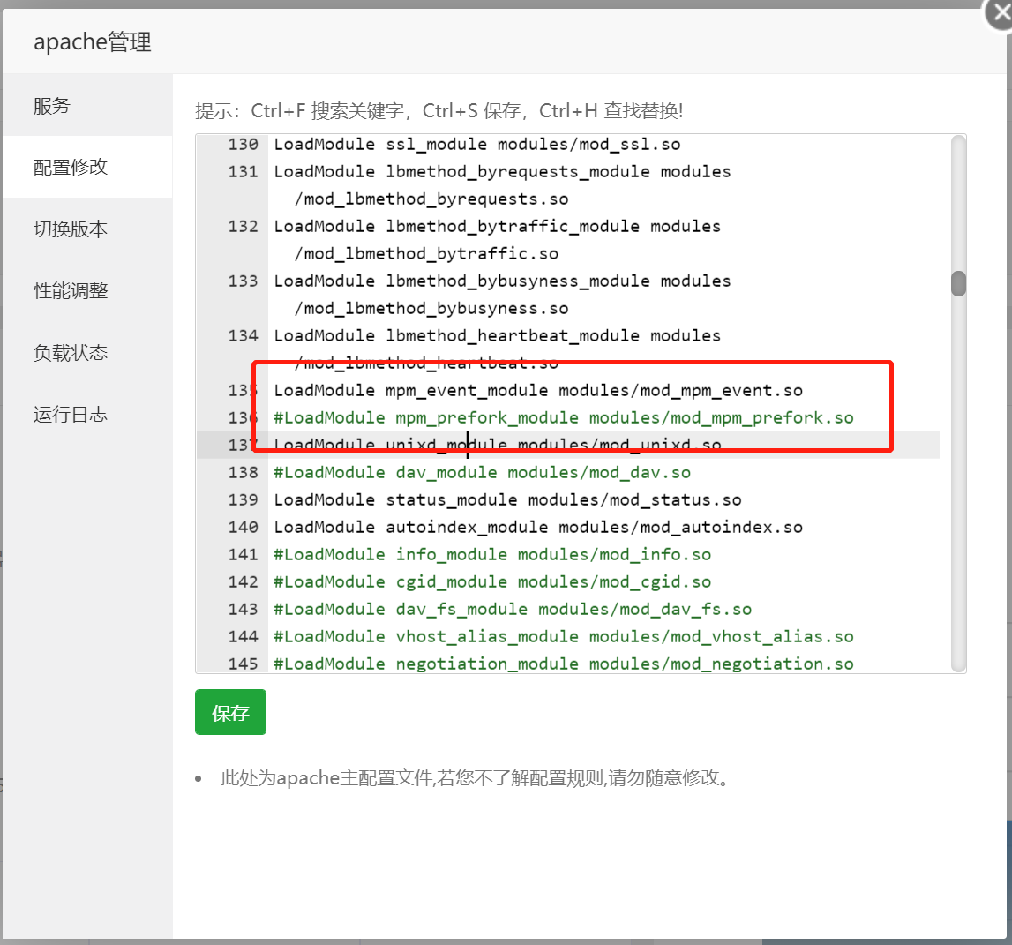Click line number 138 in gutter

pos(243,473)
